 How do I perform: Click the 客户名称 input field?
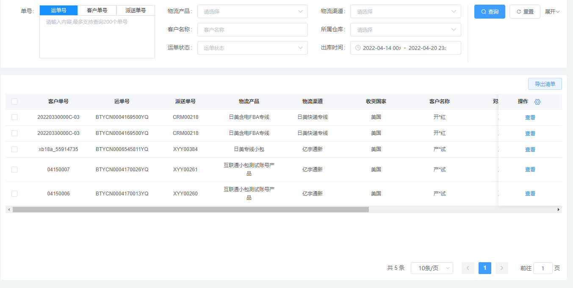click(x=252, y=30)
